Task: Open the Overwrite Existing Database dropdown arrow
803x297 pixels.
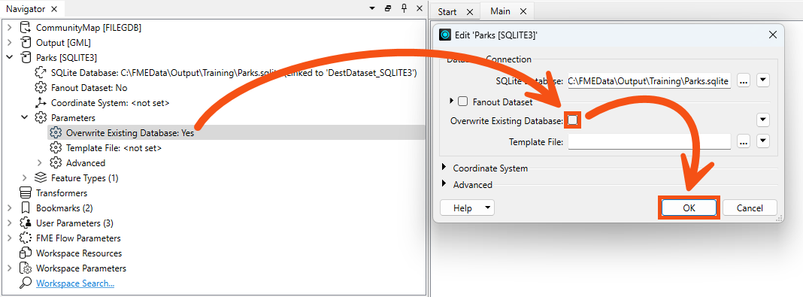Action: [x=763, y=120]
